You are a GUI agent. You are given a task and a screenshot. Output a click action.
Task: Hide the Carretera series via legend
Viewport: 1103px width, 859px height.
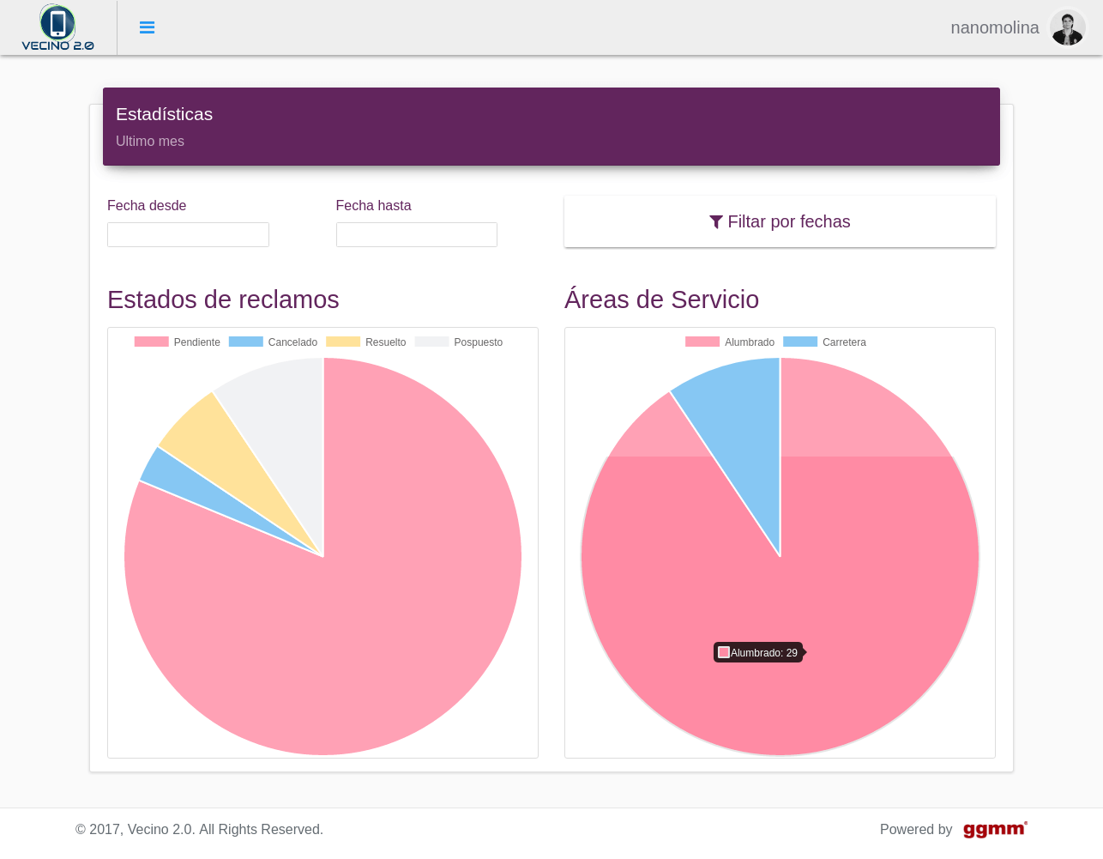coord(825,342)
